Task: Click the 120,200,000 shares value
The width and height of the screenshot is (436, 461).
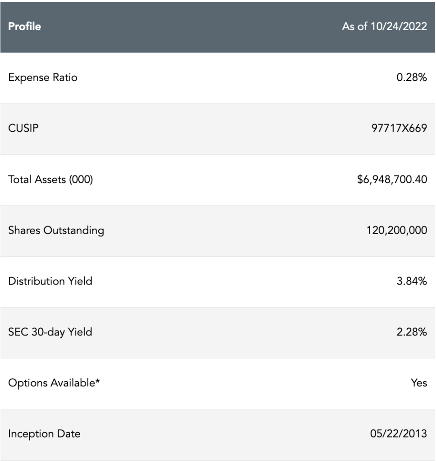Action: click(x=396, y=230)
